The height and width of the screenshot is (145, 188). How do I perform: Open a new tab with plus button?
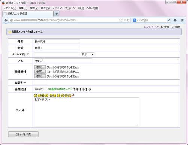coord(56,14)
